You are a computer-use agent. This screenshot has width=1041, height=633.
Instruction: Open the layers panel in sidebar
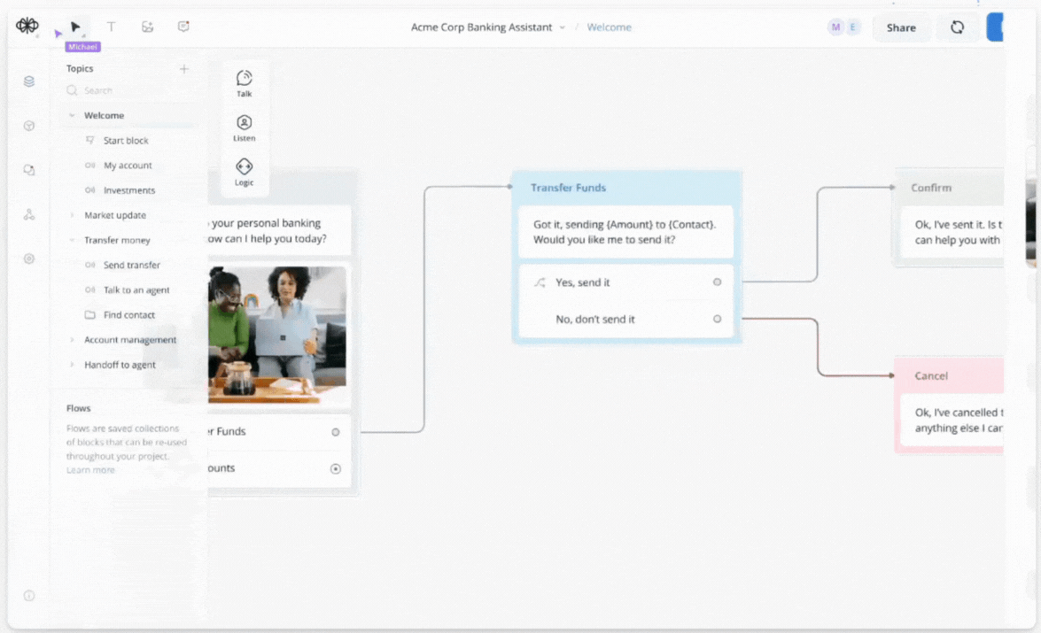(29, 81)
